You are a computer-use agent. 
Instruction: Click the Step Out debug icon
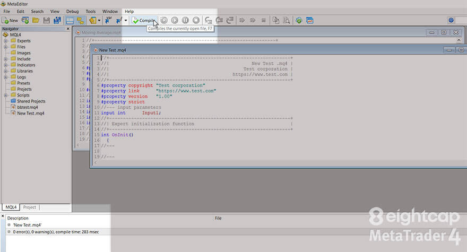coord(230,20)
